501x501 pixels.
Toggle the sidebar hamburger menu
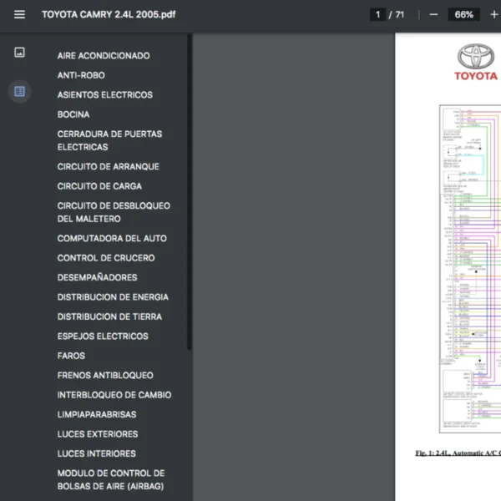[x=19, y=14]
